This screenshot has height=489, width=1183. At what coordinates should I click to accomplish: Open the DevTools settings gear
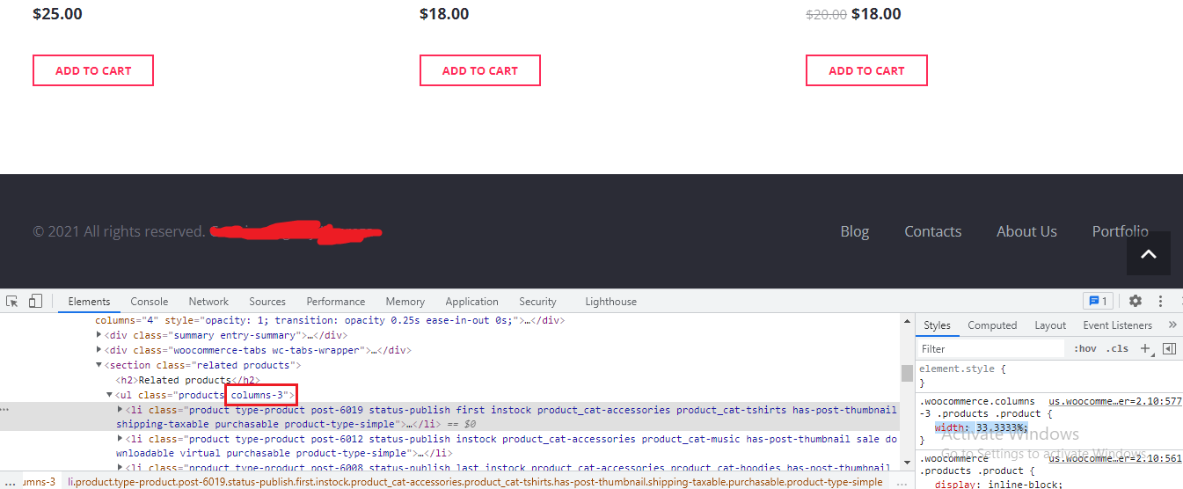tap(1136, 301)
